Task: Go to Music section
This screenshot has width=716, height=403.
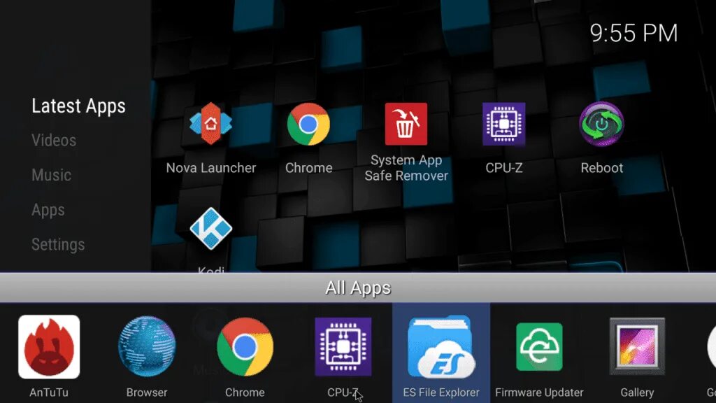Action: (51, 175)
